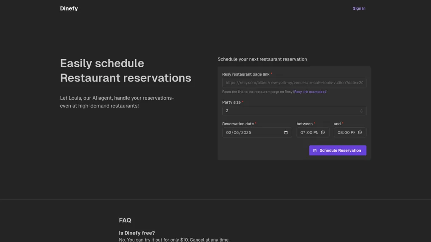Click the Dinefy logo in header
Image resolution: width=431 pixels, height=242 pixels.
coord(69,8)
